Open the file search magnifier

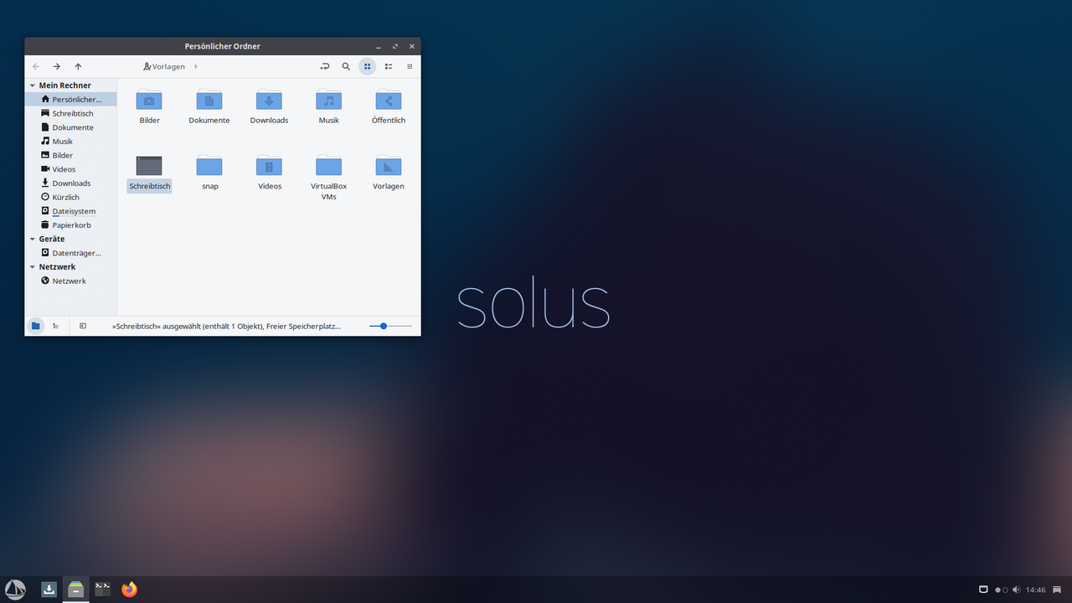click(x=346, y=66)
